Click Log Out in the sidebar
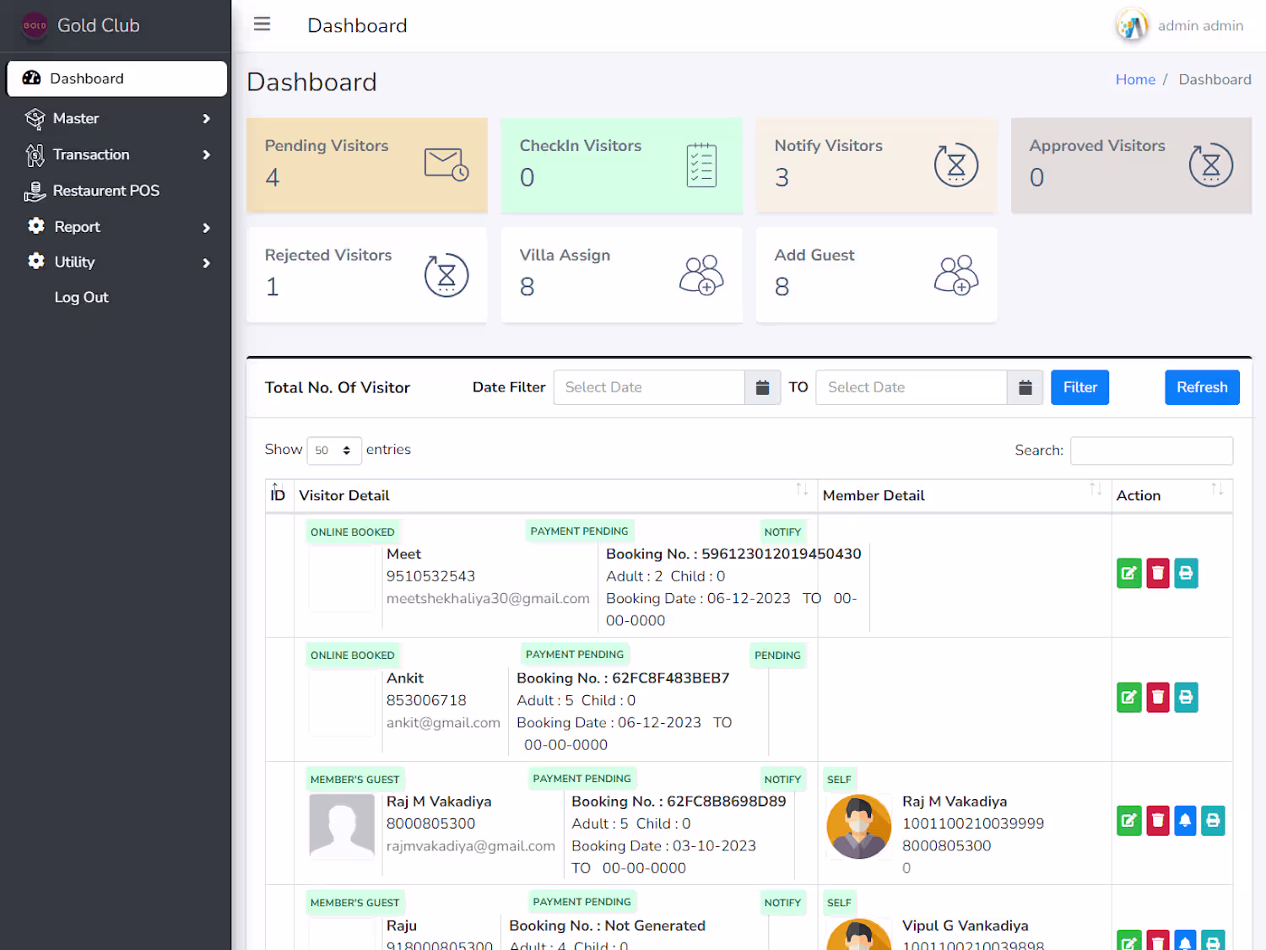The image size is (1266, 950). (81, 298)
